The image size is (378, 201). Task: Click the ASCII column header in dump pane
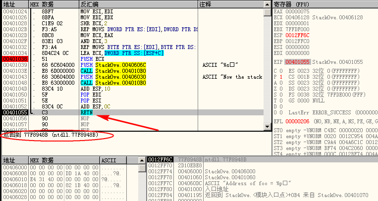pos(110,161)
